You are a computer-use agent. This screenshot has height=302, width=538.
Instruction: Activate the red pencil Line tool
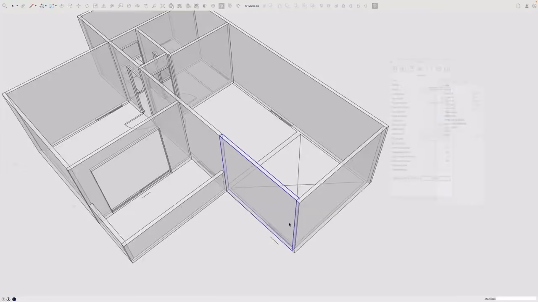point(32,6)
